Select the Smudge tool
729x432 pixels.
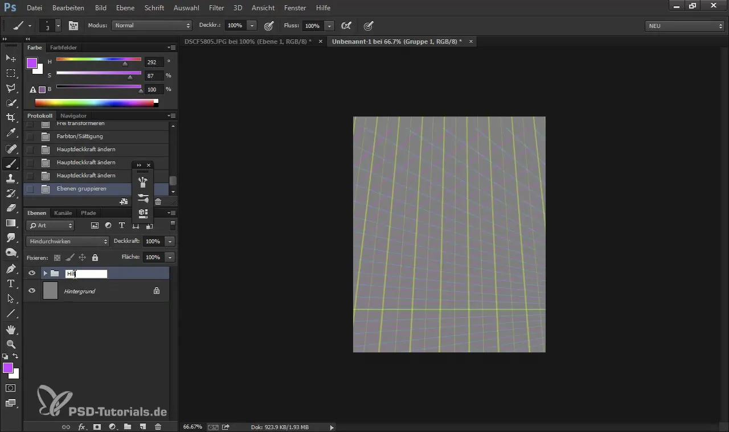pyautogui.click(x=11, y=238)
